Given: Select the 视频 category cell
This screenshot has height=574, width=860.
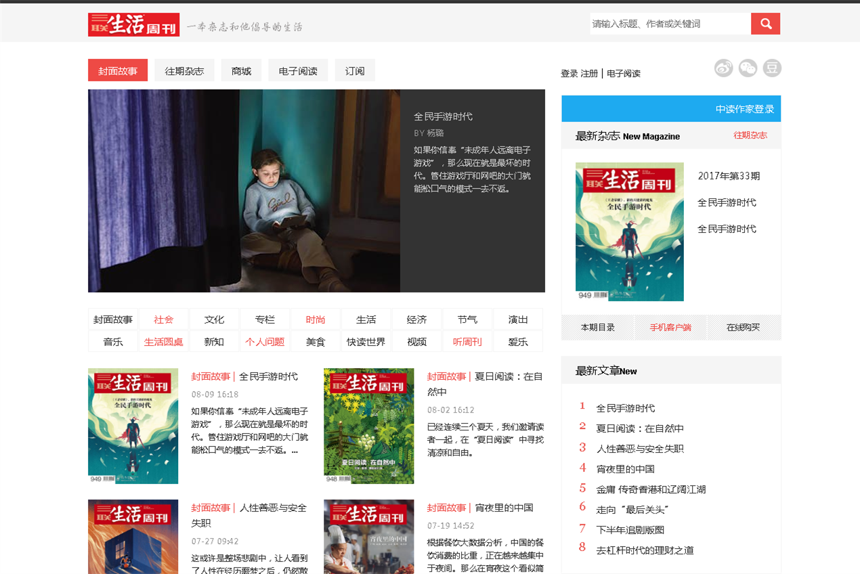Looking at the screenshot, I should (x=417, y=342).
